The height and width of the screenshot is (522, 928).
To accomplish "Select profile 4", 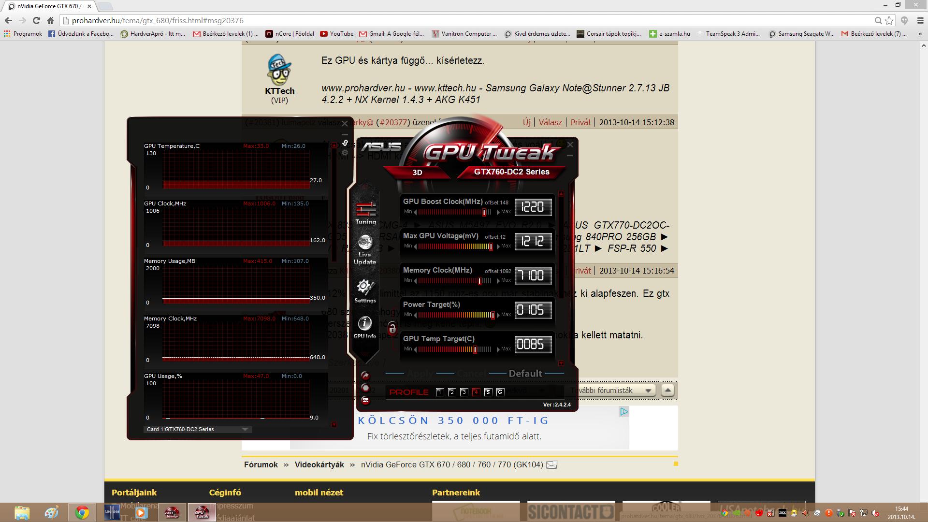I will point(476,392).
